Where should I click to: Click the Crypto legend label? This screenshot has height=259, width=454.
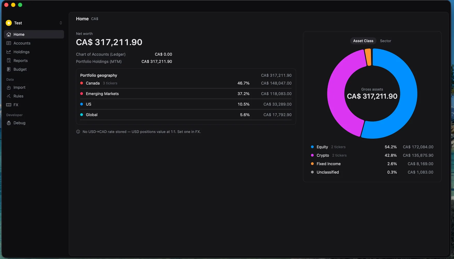[323, 155]
